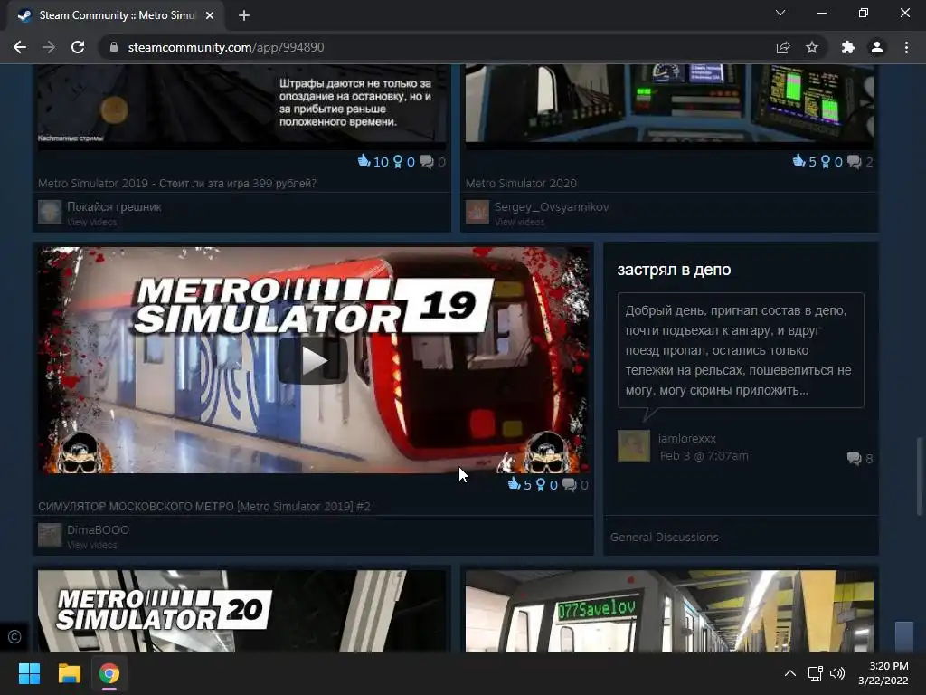
Task: Open user iamlorexxx profile
Action: tap(687, 439)
